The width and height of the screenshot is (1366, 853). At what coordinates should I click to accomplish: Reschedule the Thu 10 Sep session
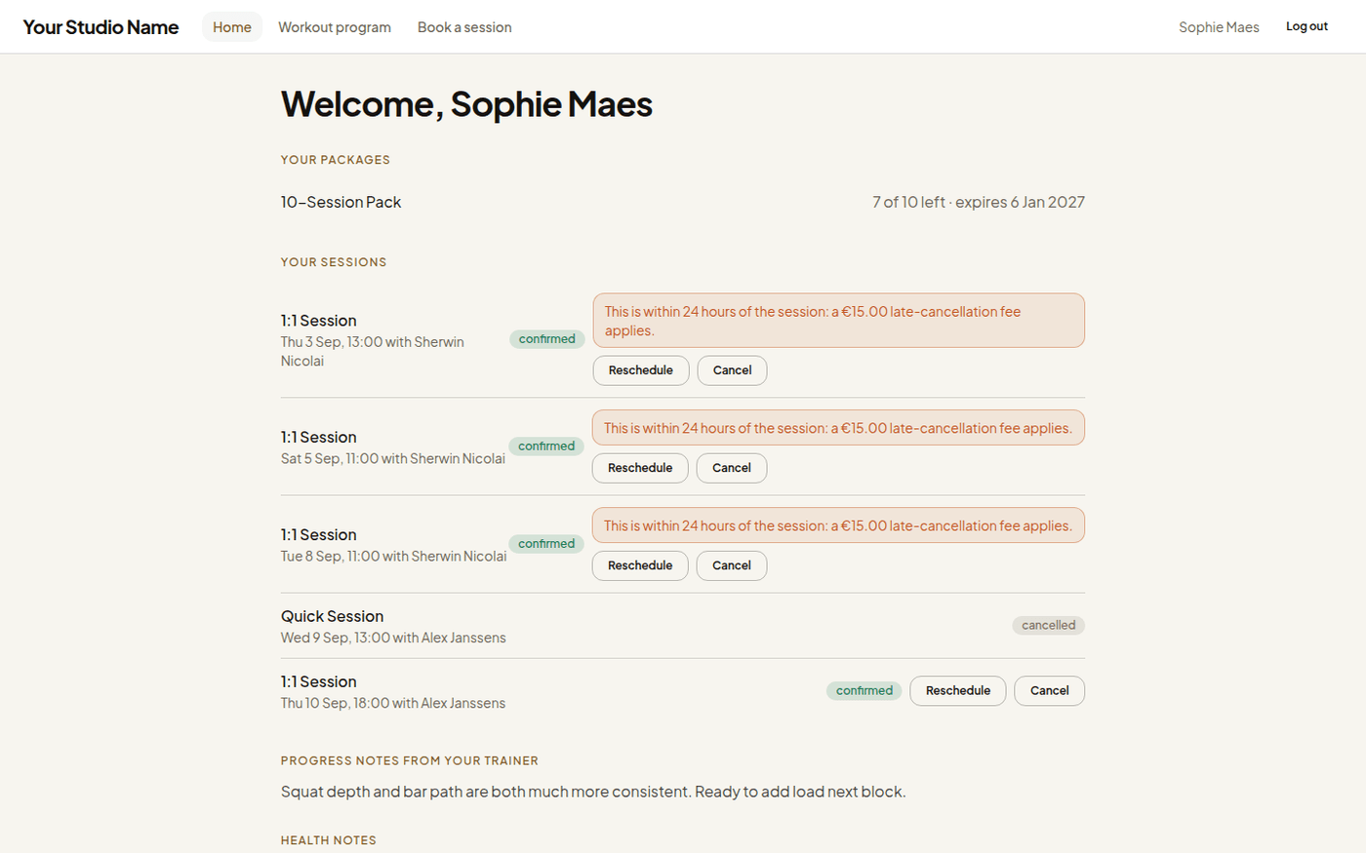pyautogui.click(x=958, y=690)
